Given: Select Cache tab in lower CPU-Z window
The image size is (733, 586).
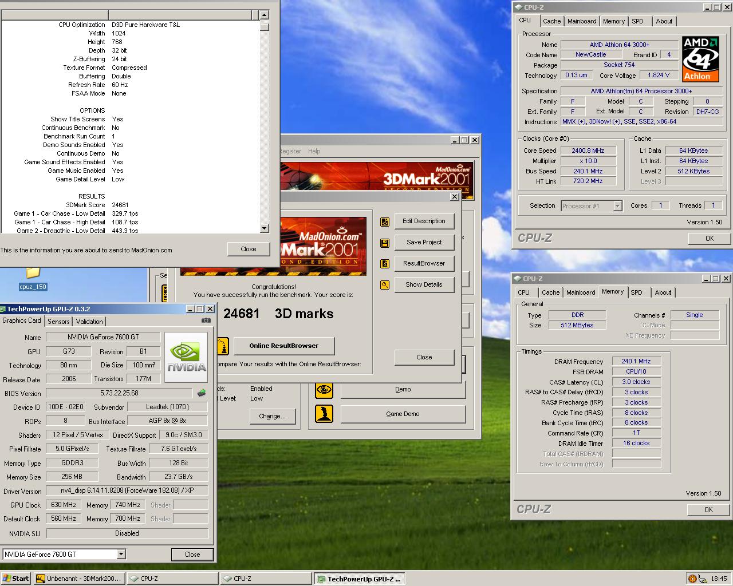Looking at the screenshot, I should [x=550, y=292].
